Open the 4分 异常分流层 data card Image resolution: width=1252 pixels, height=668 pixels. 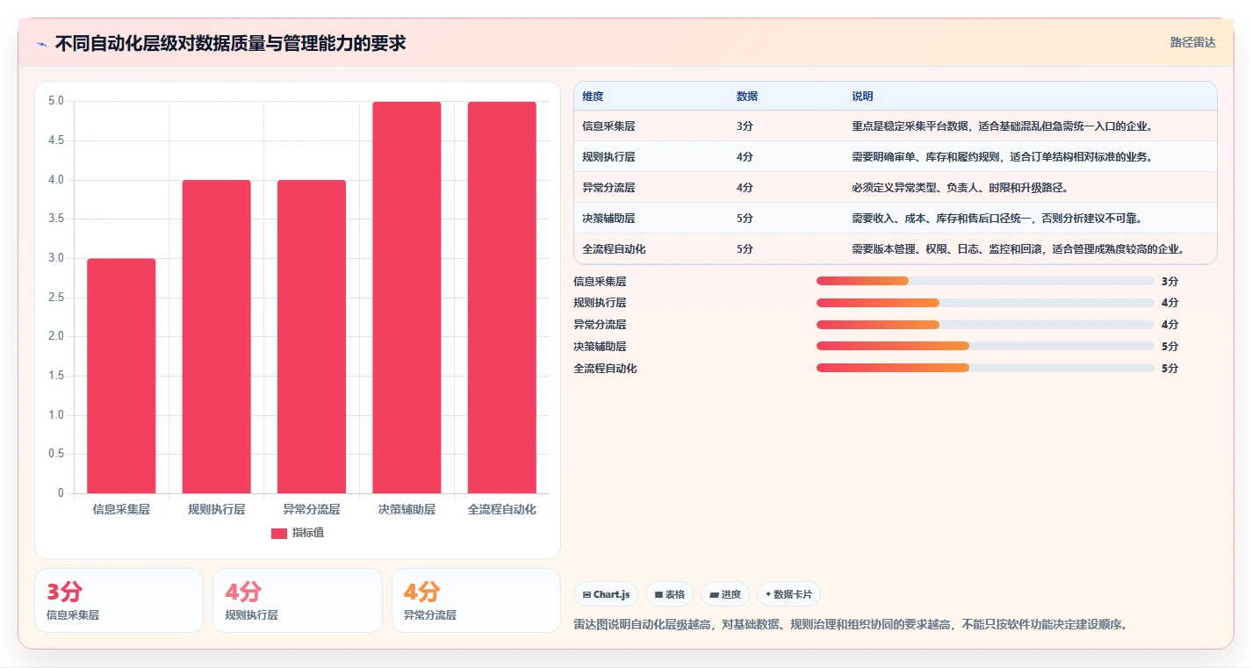[476, 600]
